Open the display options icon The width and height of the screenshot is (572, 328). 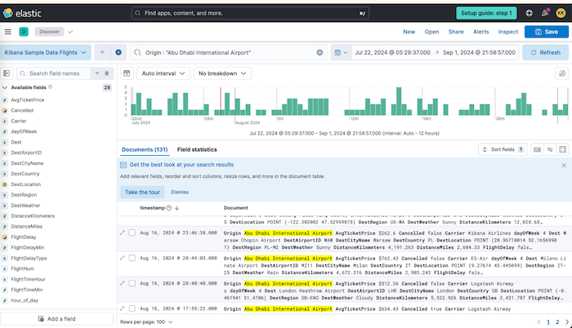(550, 149)
